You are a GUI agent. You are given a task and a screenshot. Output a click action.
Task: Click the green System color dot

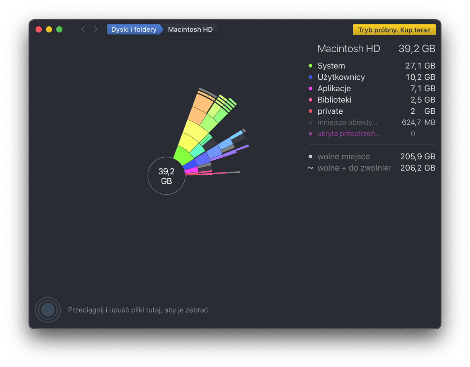pos(310,66)
